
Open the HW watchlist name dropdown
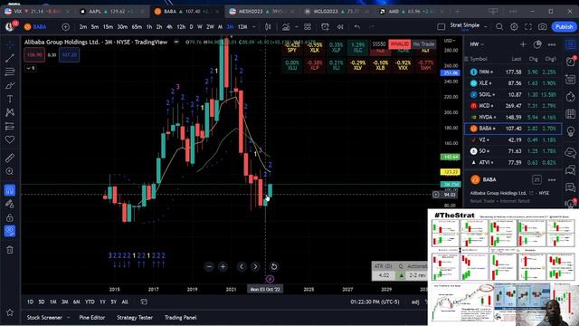pyautogui.click(x=477, y=44)
